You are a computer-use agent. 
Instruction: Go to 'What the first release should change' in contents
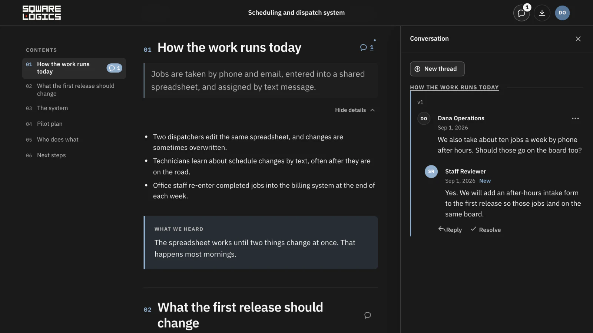[74, 90]
